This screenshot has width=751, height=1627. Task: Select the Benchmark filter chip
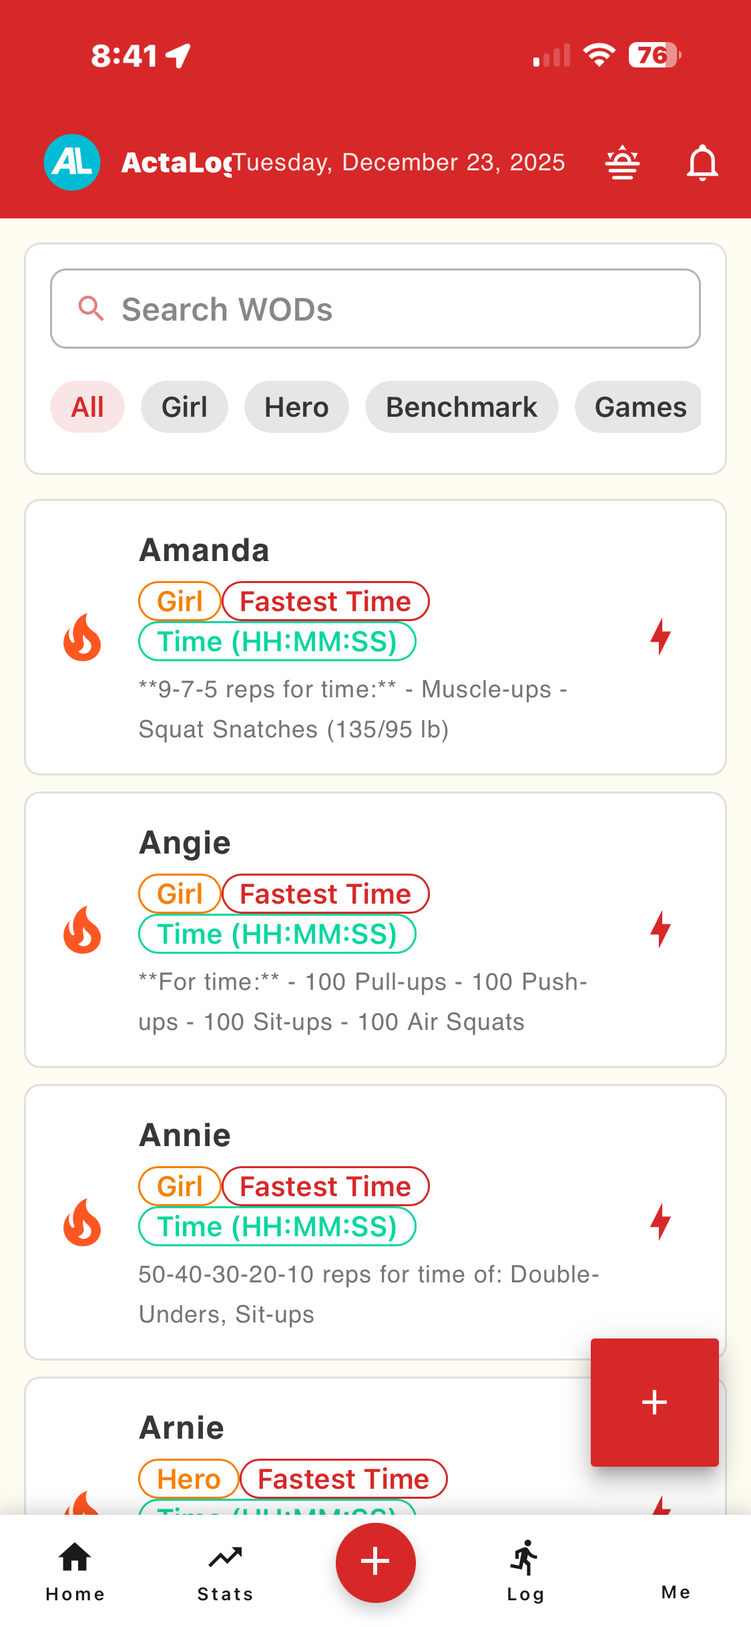click(461, 407)
